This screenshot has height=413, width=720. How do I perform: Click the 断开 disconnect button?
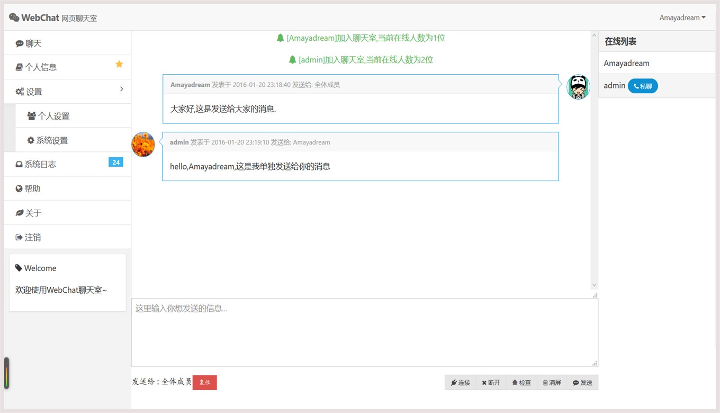pyautogui.click(x=491, y=382)
